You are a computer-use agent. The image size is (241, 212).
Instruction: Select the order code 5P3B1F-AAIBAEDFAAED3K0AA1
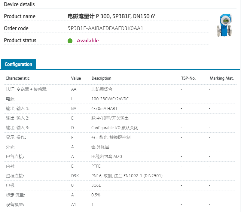pos(105,29)
